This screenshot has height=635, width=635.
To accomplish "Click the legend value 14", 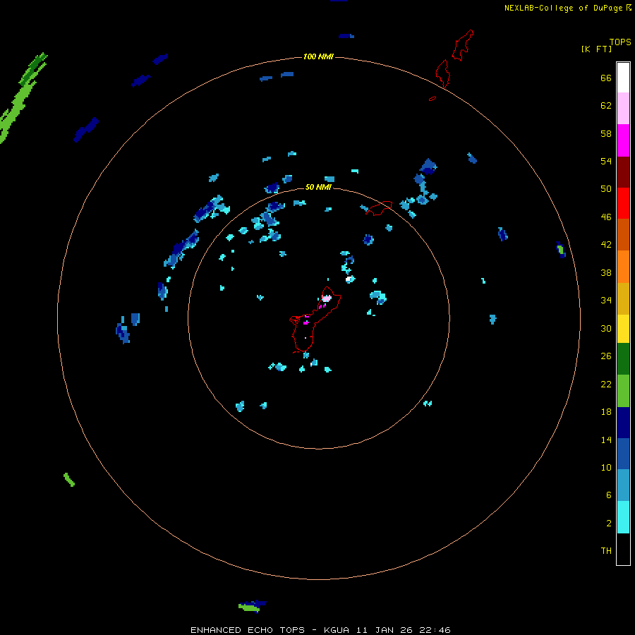I will (606, 440).
